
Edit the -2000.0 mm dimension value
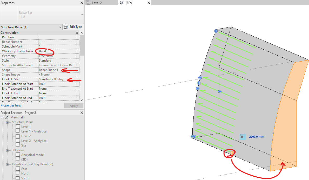coord(256,136)
